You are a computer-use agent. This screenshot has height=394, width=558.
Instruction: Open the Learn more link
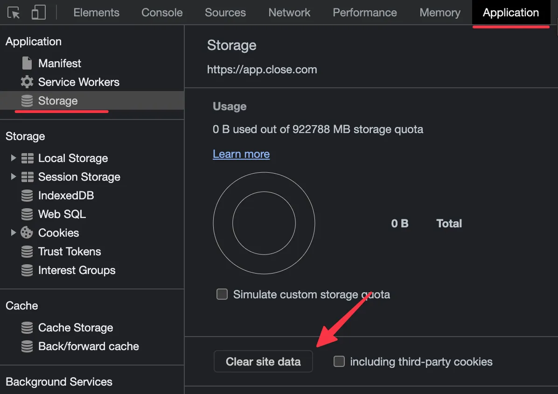241,154
